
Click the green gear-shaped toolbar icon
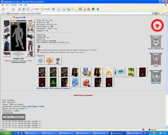click(x=93, y=9)
